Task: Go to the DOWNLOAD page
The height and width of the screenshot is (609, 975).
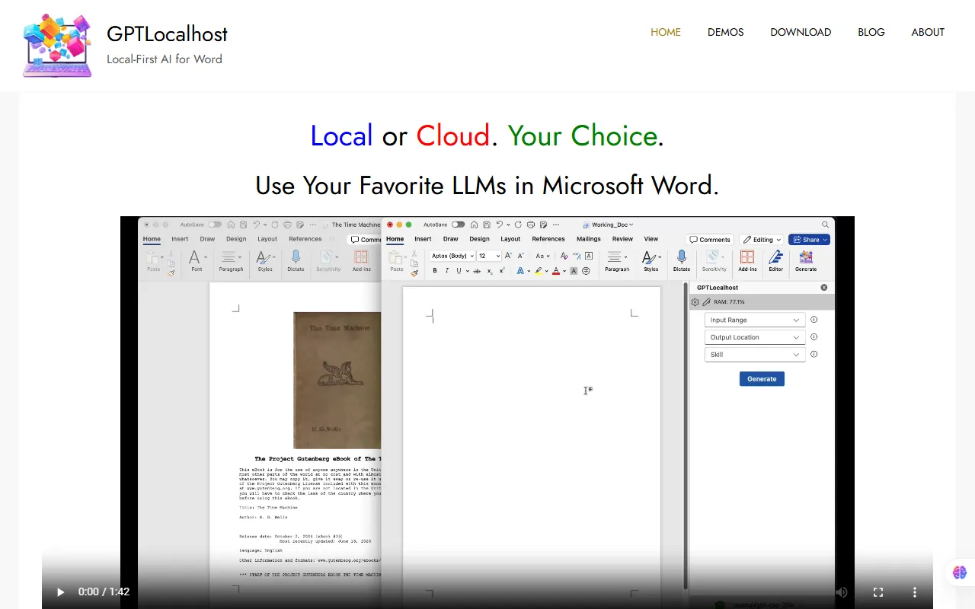Action: coord(801,32)
